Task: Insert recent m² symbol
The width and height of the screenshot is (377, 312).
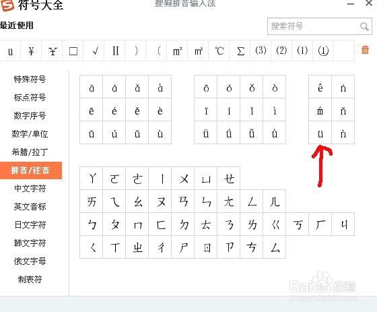Action: pos(177,51)
